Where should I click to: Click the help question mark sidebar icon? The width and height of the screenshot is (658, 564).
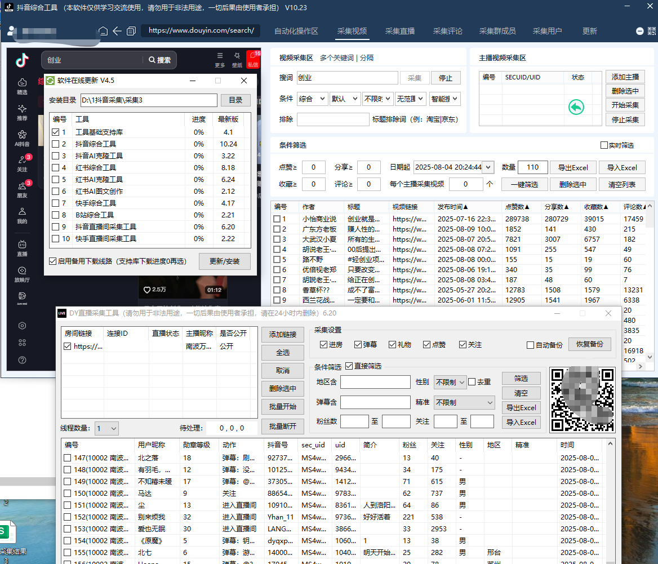[x=22, y=360]
